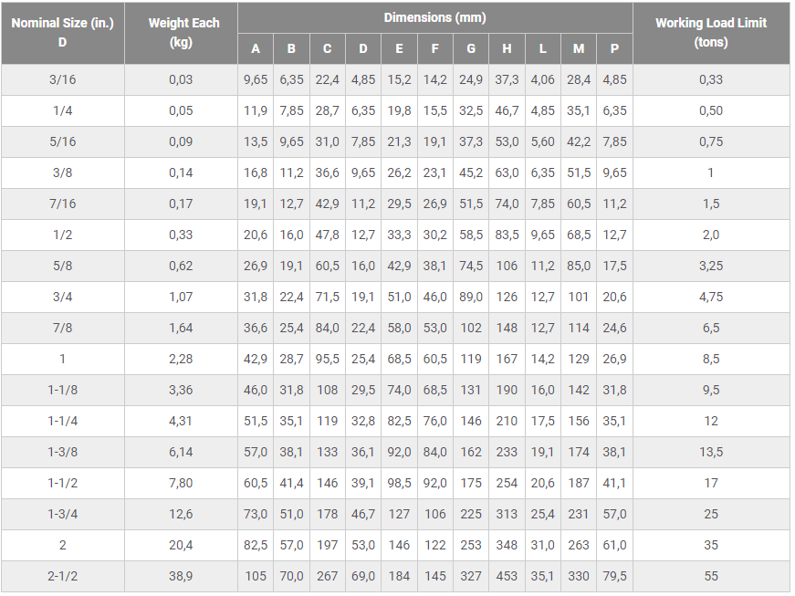Select the 95,5 cell in column C
Viewport: 795px width, 596px height.
click(x=327, y=359)
